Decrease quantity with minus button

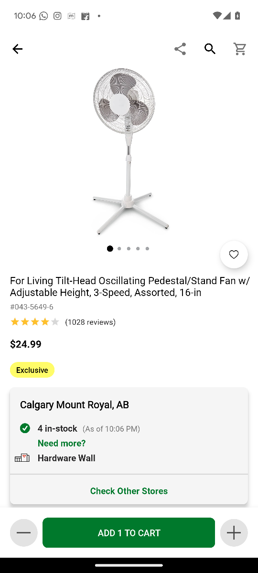point(23,532)
